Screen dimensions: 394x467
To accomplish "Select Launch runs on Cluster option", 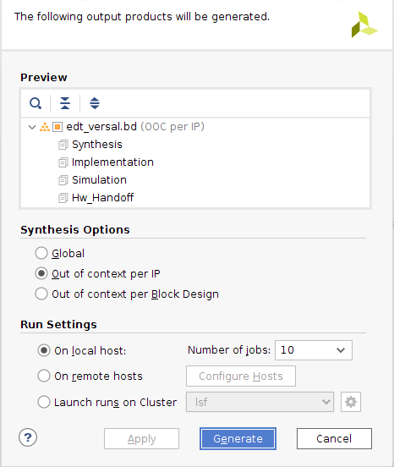I will (x=44, y=402).
